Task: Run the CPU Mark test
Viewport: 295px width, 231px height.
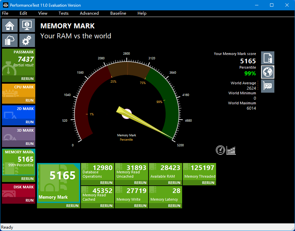Action: coord(29,100)
